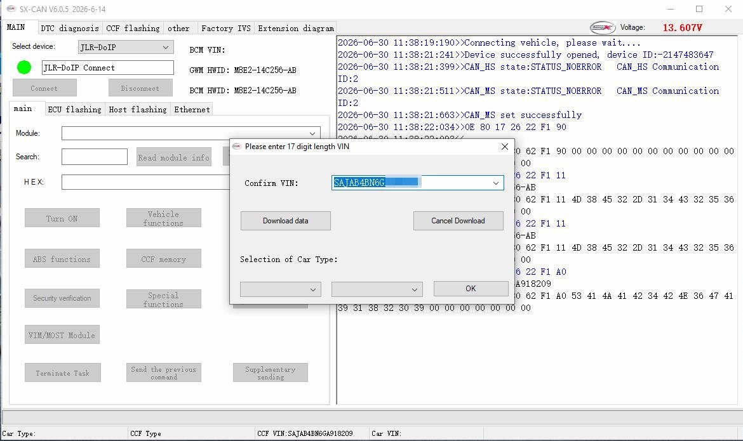This screenshot has height=441, width=743.
Task: Expand the Confirm VIN dropdown arrow
Action: point(495,183)
